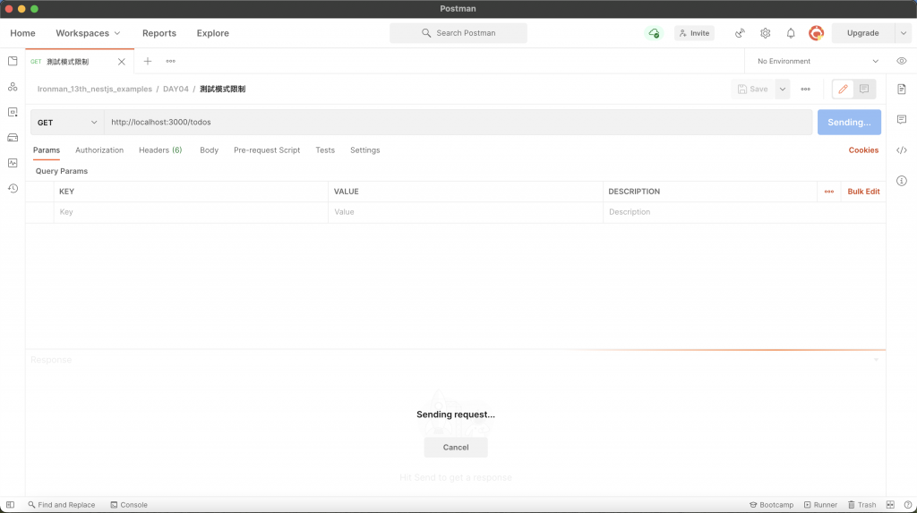The width and height of the screenshot is (917, 513).
Task: Open the user avatar menu
Action: pos(816,33)
